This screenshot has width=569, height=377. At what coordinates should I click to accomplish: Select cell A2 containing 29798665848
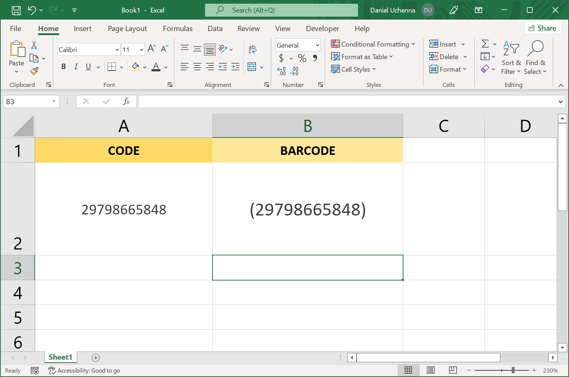point(124,210)
